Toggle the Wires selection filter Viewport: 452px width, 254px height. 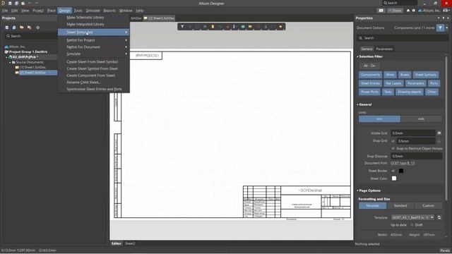pyautogui.click(x=390, y=75)
